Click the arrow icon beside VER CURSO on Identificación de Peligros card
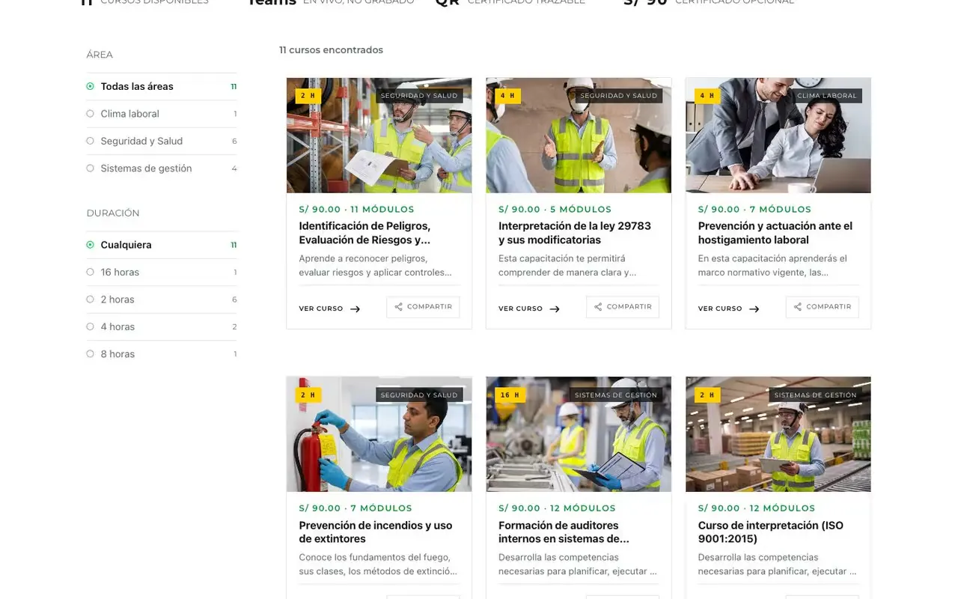958x599 pixels. tap(355, 308)
